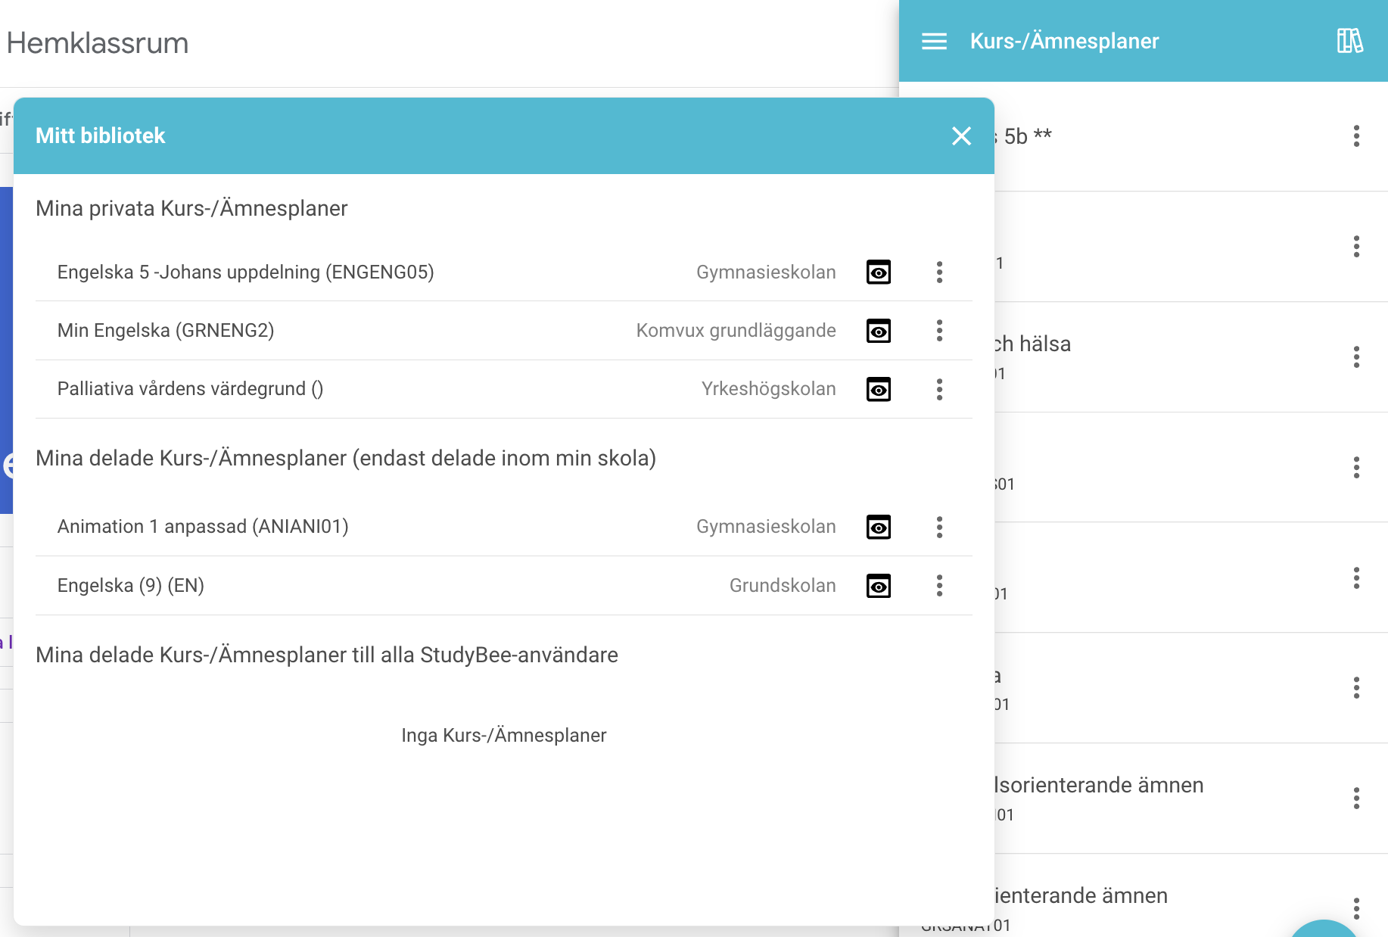Open options menu for Engelska (9)

(939, 585)
